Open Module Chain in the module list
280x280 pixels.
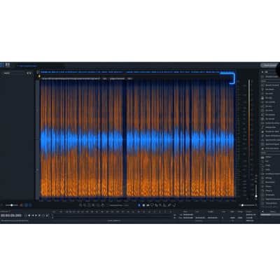pos(270,76)
